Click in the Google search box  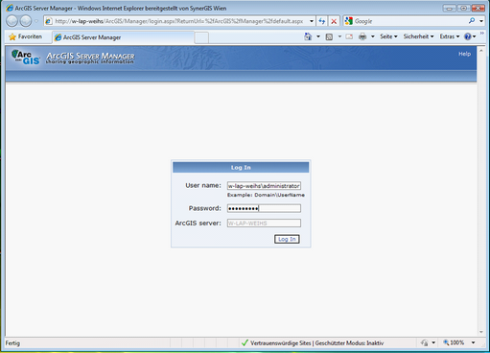(x=409, y=21)
